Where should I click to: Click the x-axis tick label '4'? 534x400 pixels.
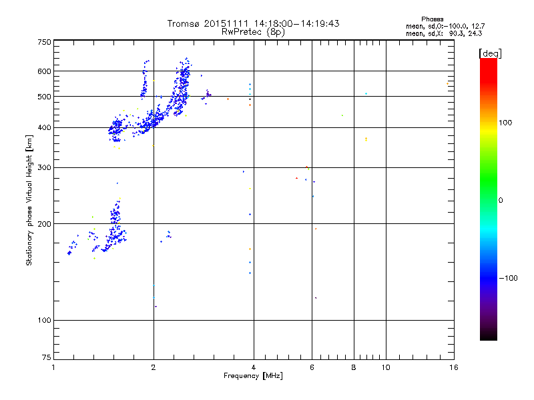click(254, 367)
